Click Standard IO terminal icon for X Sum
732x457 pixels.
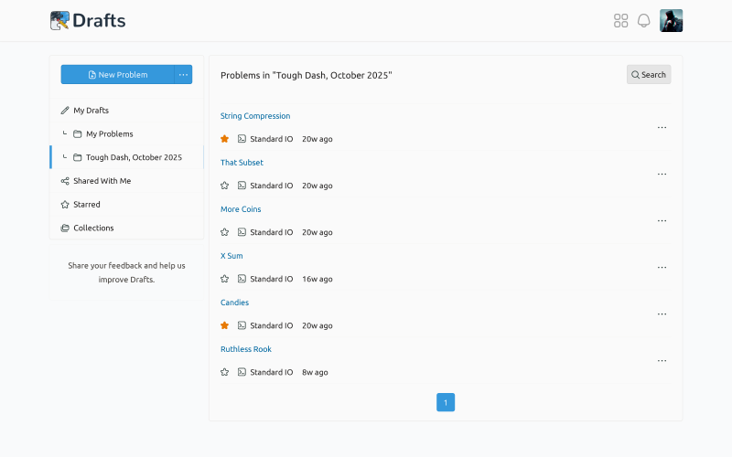click(x=242, y=279)
